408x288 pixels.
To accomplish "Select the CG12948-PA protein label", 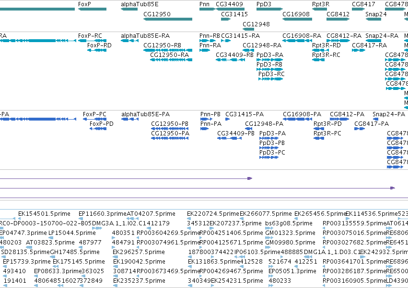I will tap(264, 124).
